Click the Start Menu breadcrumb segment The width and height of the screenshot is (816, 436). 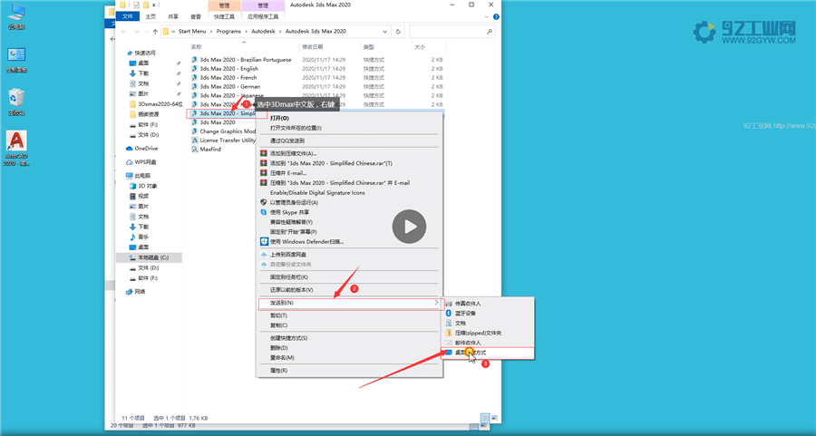tap(192, 31)
